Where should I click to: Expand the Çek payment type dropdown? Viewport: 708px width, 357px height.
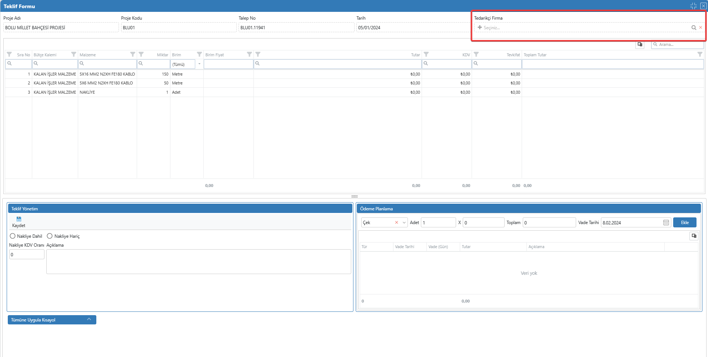(x=404, y=223)
